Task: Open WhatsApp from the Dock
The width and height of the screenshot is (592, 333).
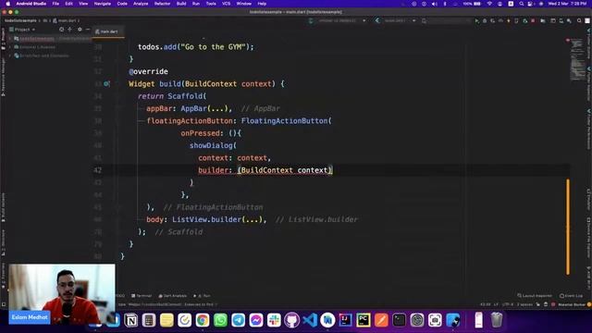Action: click(220, 321)
